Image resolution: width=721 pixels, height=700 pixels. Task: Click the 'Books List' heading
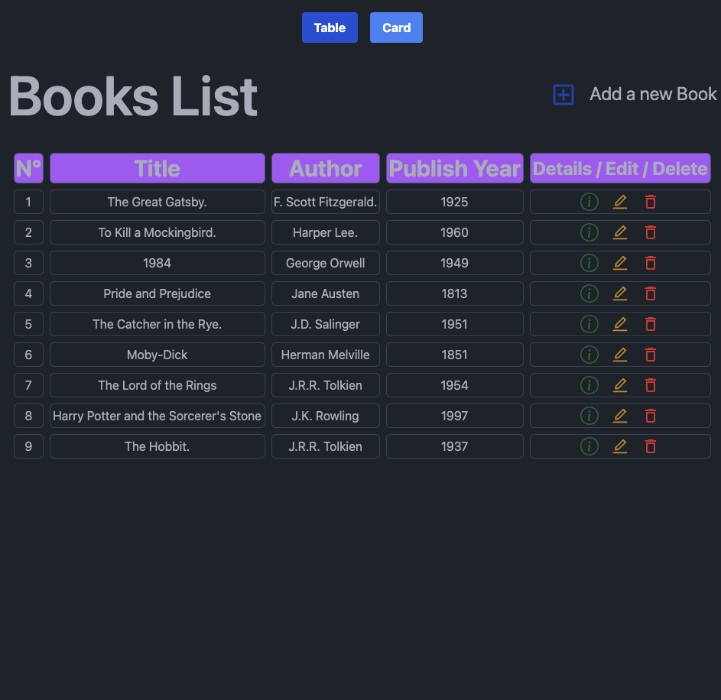point(133,96)
